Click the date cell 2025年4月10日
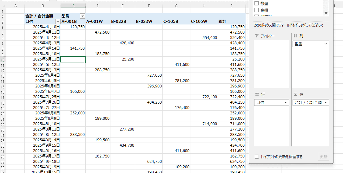 43,27
